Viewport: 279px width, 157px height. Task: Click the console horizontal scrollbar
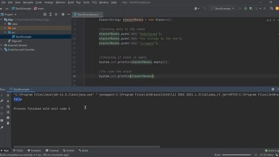pos(87,147)
